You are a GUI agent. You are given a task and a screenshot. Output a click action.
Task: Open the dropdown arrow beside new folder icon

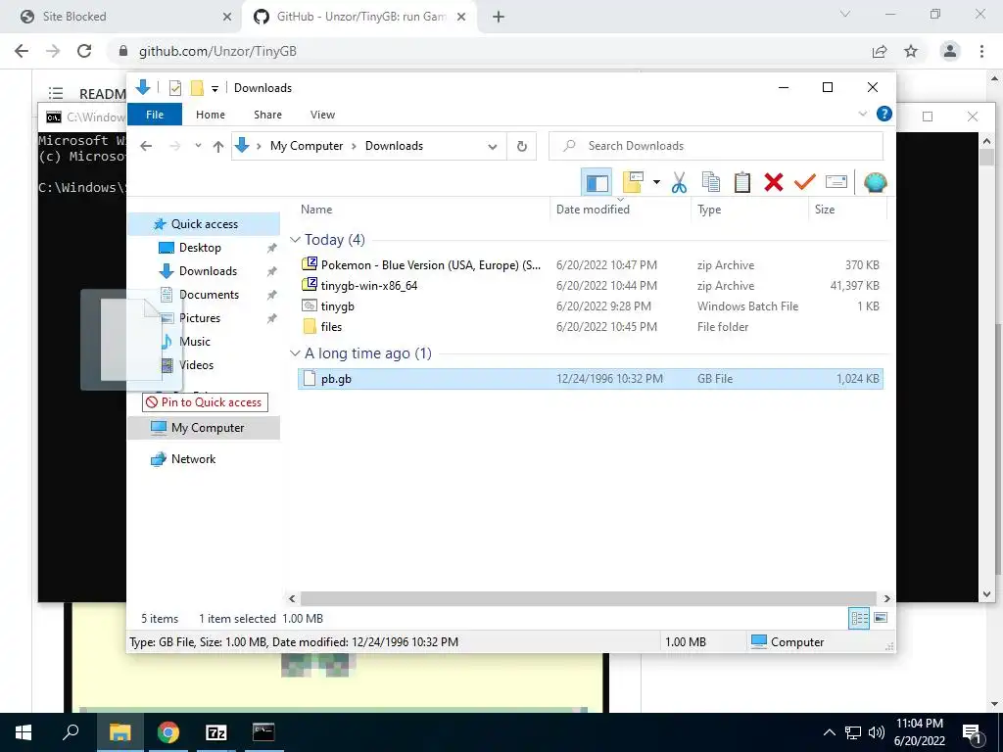click(656, 182)
